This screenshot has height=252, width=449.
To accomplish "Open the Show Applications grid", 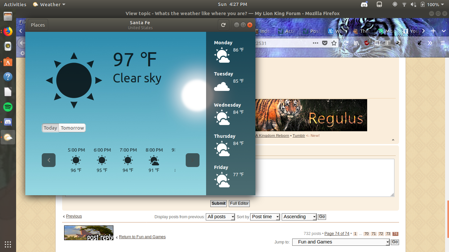I will 8,244.
